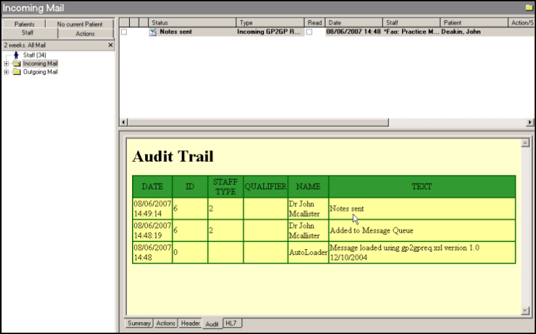Click the Staff person icon in tree
536x334 pixels.
[x=16, y=55]
